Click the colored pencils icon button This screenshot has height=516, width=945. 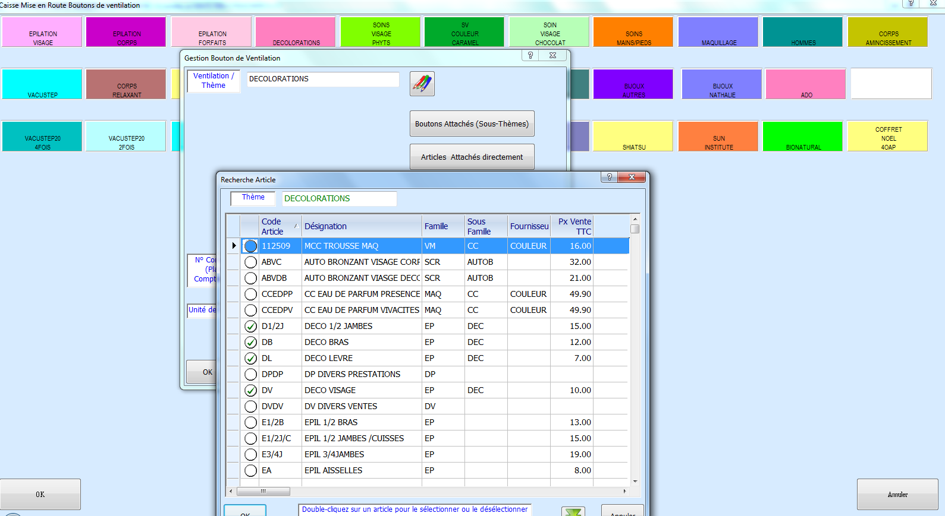point(422,84)
